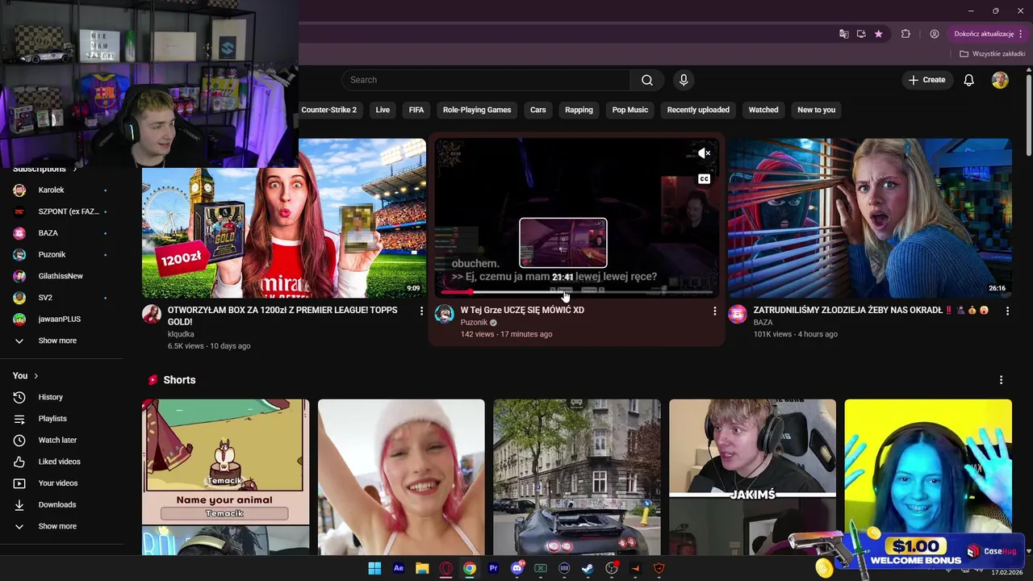Open ZATRUDNILIŚMY ZŁODZIEJA video thumbnail

click(870, 218)
